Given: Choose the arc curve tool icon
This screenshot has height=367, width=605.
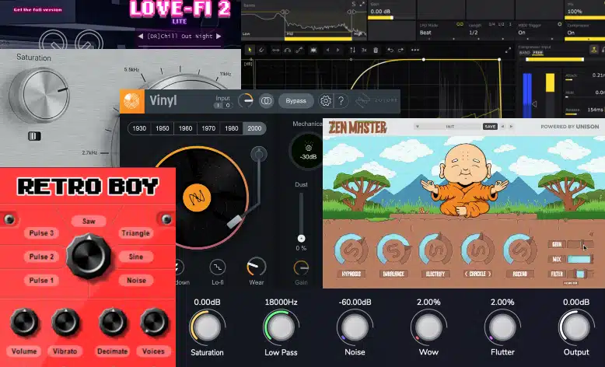Looking at the screenshot, I should [288, 51].
